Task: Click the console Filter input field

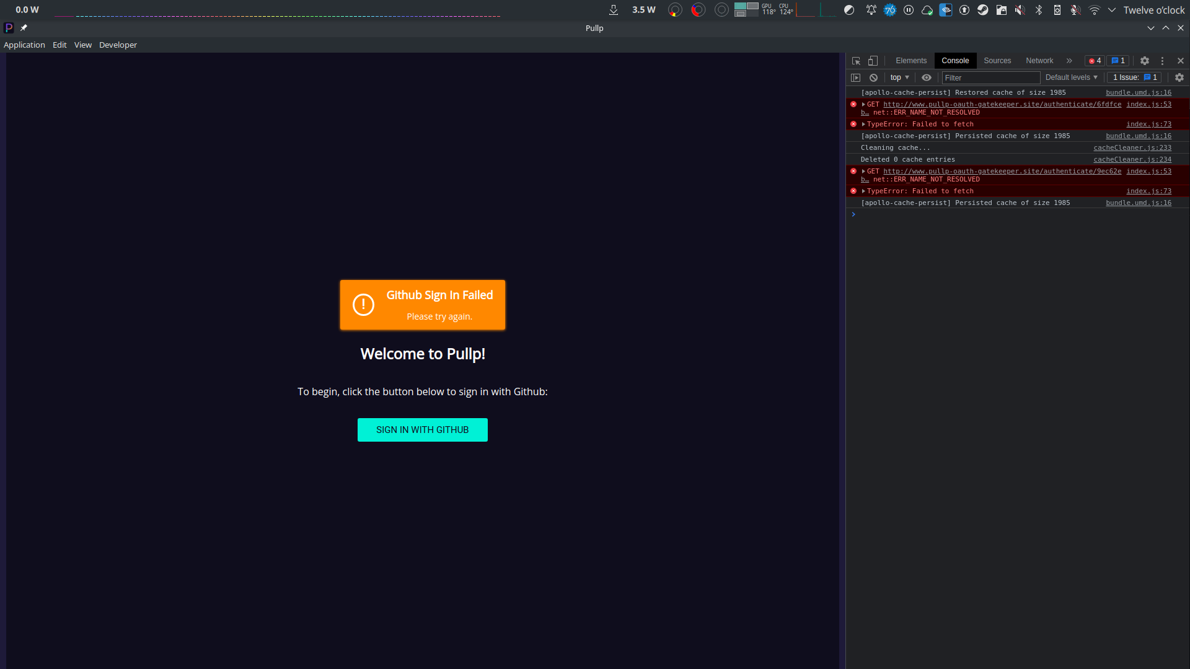Action: pos(990,77)
